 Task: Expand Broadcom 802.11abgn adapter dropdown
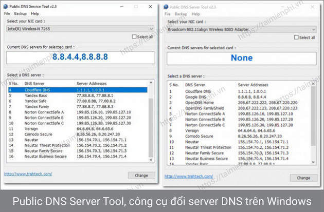coord(242,29)
